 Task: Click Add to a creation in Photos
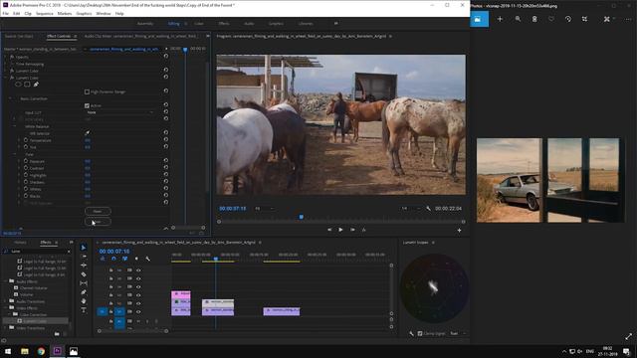500,19
